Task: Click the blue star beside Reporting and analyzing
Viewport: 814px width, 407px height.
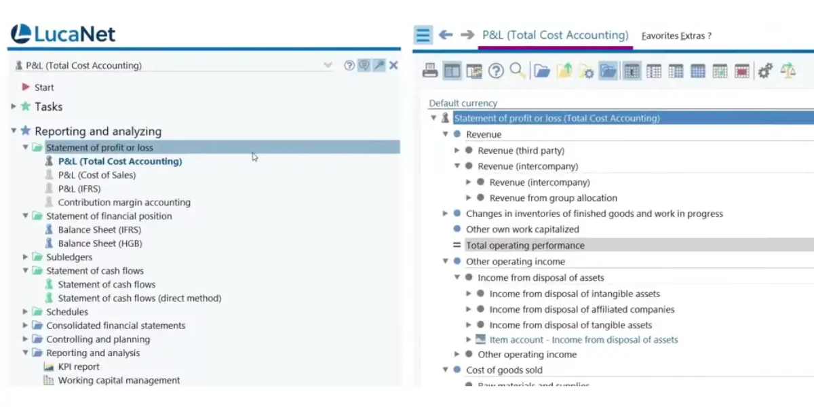Action: (x=26, y=131)
